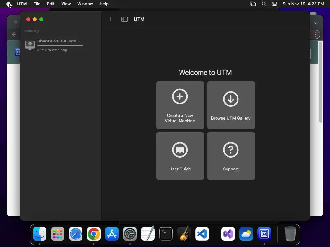330x247 pixels.
Task: Click the plus icon to add a VM
Action: coord(110,19)
